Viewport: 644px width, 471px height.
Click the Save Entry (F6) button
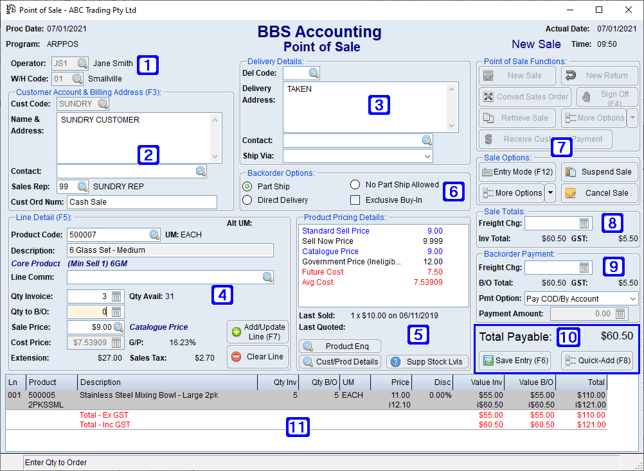514,361
